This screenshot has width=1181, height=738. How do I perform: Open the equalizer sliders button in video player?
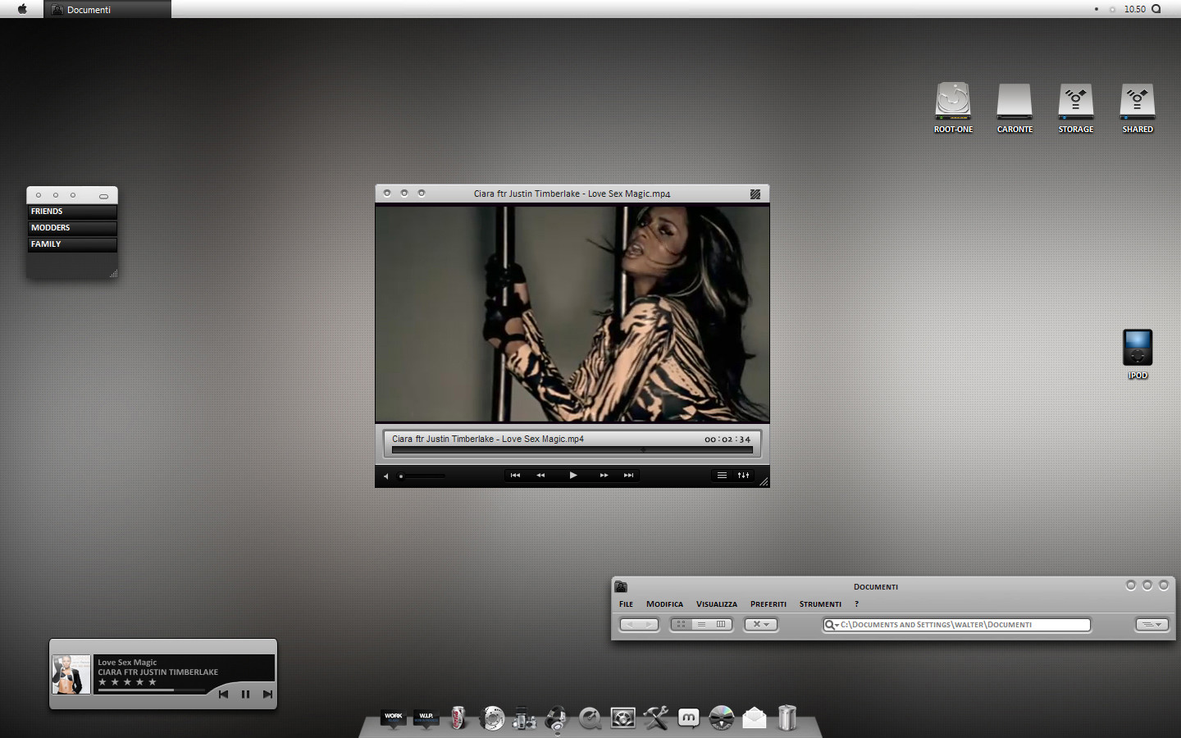(743, 475)
